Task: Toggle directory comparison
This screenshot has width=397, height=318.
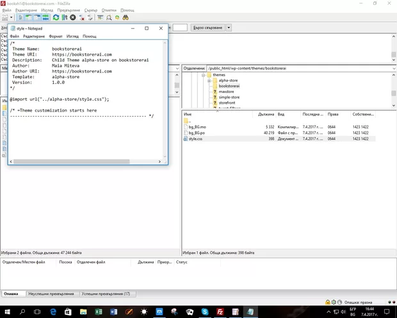Action: click(109, 17)
